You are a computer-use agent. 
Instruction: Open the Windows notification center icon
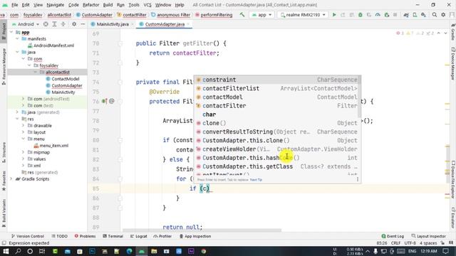pyautogui.click(x=446, y=251)
